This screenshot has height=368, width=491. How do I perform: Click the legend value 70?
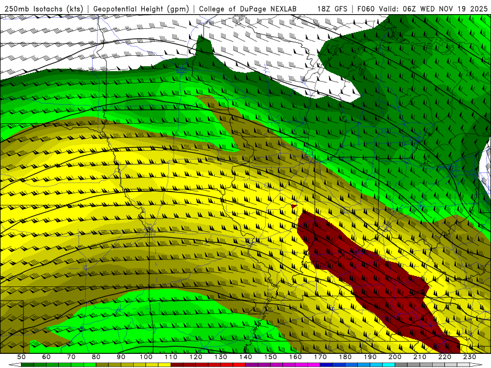pyautogui.click(x=71, y=357)
